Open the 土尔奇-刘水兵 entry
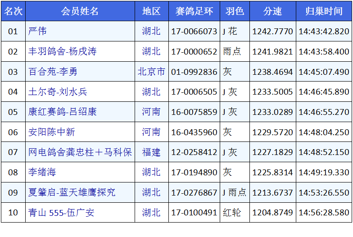The image size is (353, 237). tap(58, 92)
